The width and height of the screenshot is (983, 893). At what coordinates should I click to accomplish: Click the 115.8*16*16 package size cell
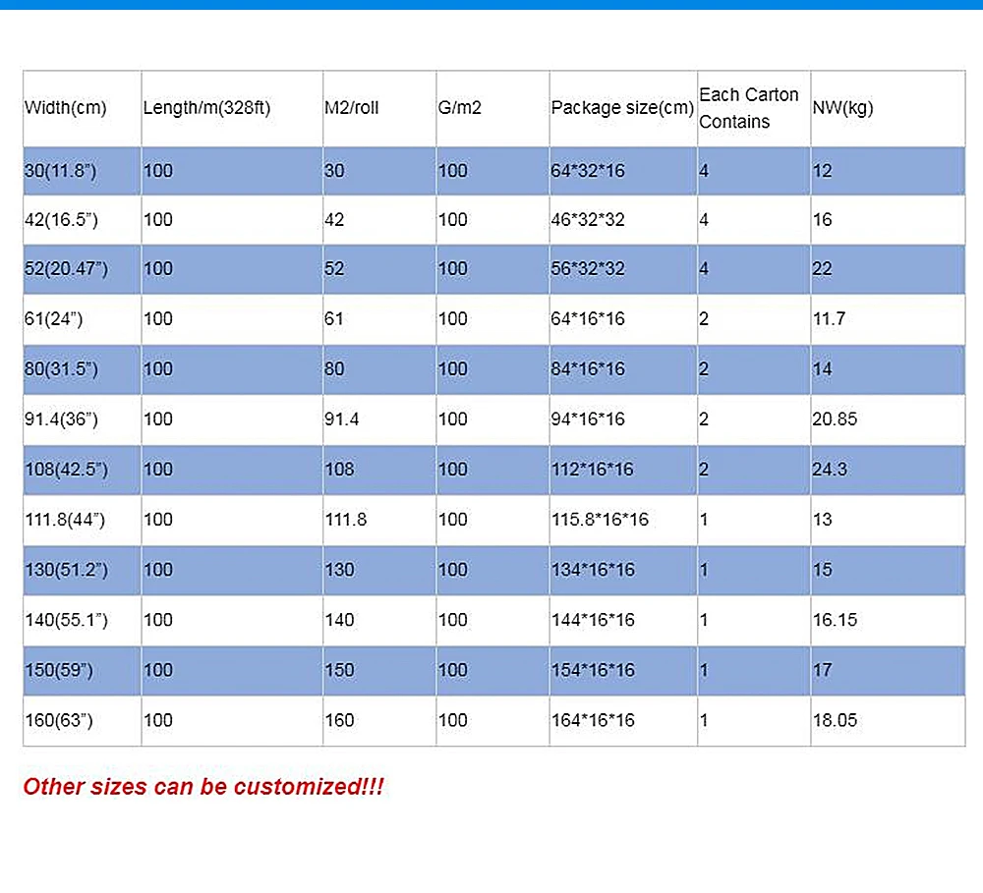tap(600, 520)
